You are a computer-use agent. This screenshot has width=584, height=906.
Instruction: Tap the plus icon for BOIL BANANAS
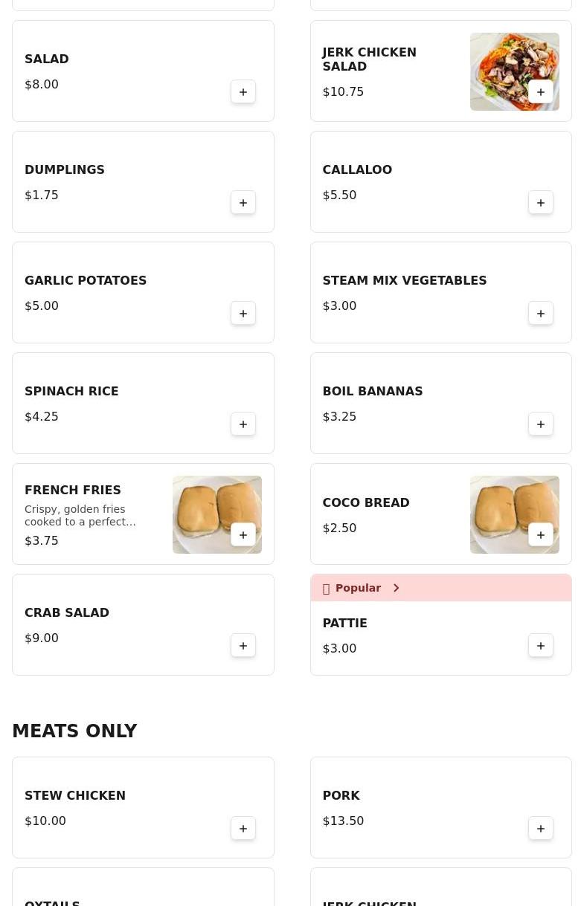541,424
